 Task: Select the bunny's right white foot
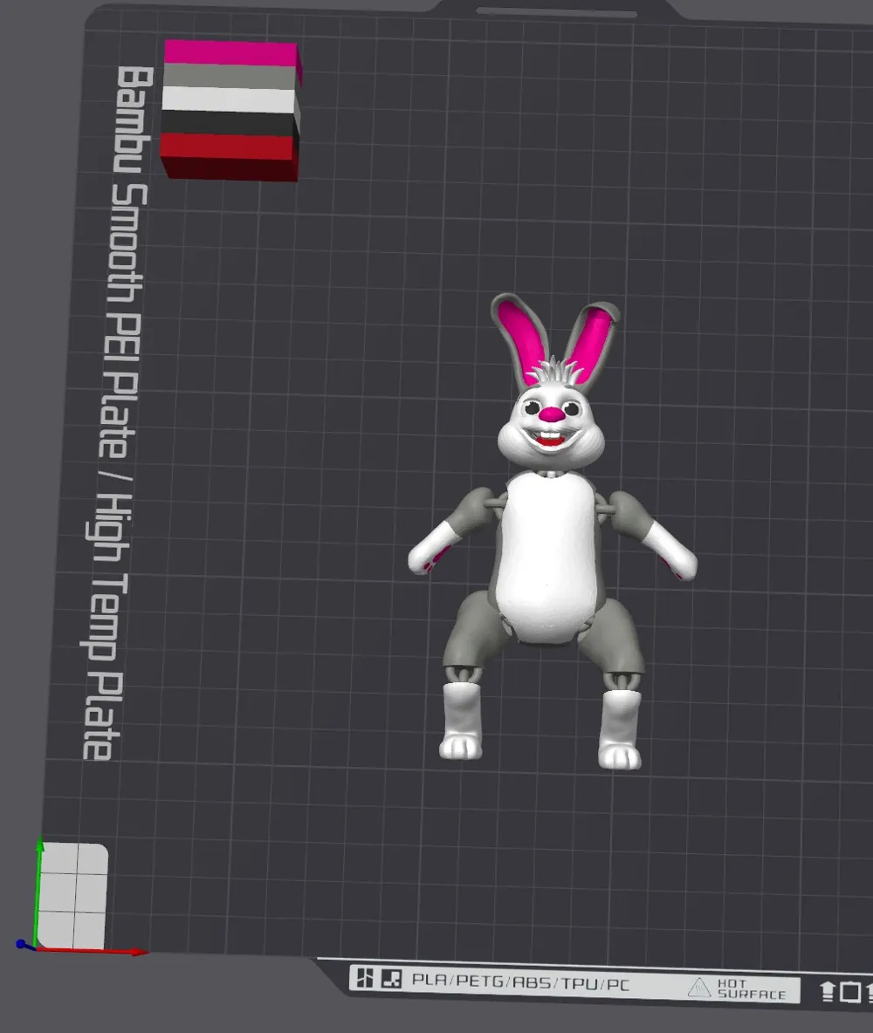(620, 730)
